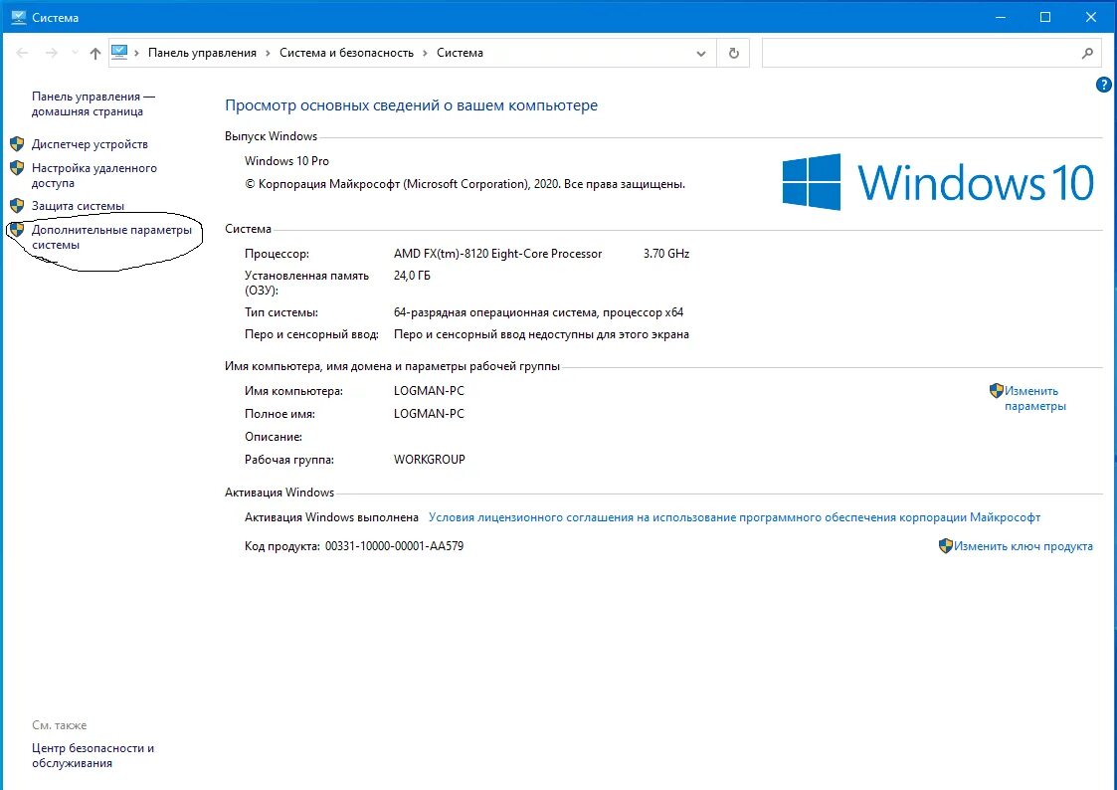
Task: Maximize the Система window
Action: pos(1045,17)
